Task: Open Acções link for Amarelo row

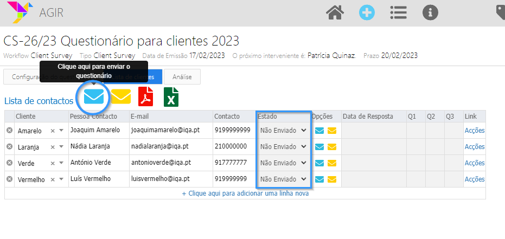Action: [x=475, y=130]
